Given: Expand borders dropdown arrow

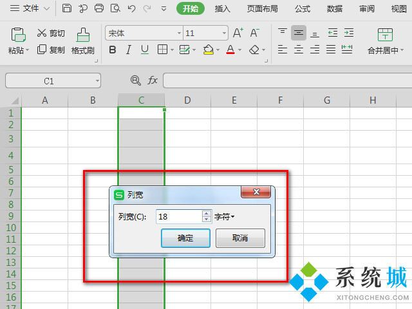Looking at the screenshot, I should 172,50.
